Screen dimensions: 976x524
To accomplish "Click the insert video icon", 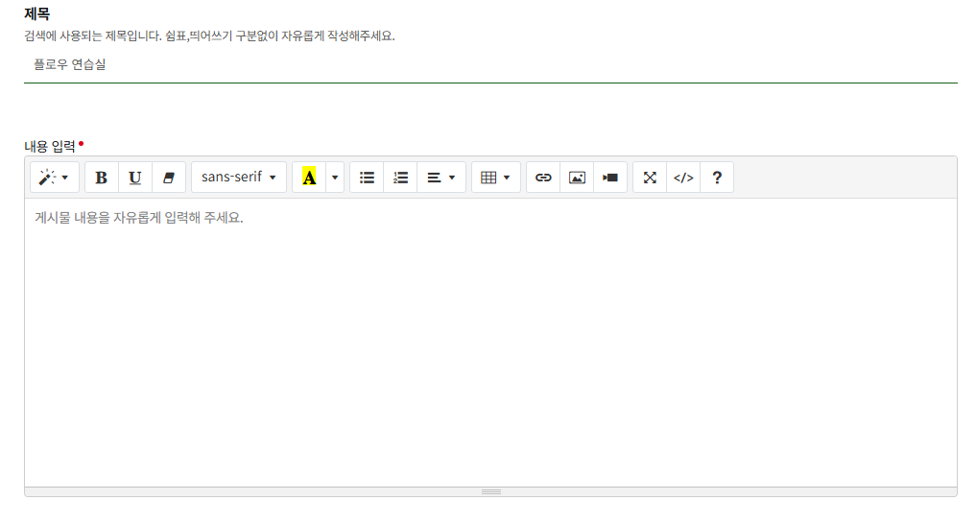I will click(x=610, y=178).
